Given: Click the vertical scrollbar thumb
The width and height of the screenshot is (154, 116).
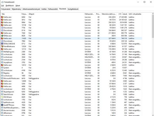Looking at the screenshot, I should [x=153, y=26].
